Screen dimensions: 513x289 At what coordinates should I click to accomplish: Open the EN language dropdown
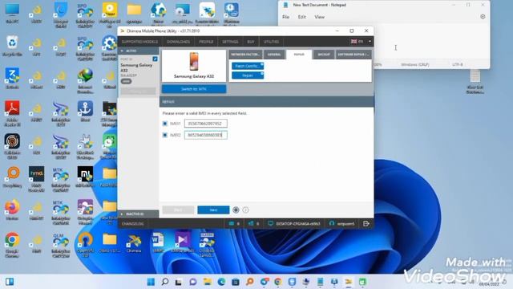click(361, 42)
